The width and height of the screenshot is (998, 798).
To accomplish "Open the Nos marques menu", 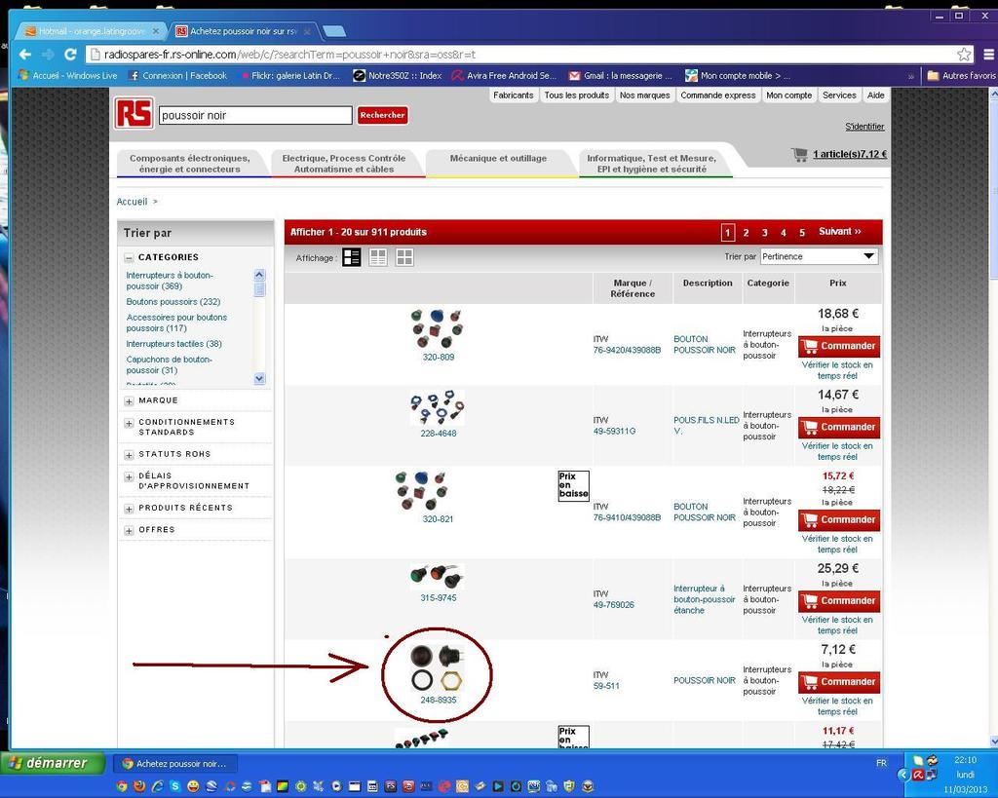I will [645, 95].
